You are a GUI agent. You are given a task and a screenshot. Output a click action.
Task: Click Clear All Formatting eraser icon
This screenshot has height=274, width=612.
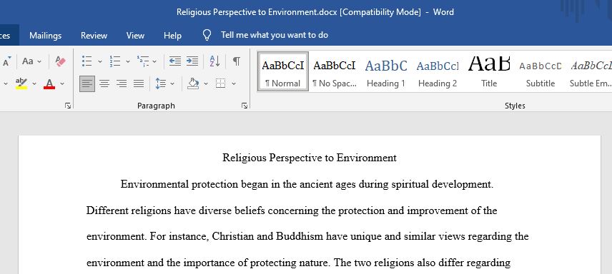pyautogui.click(x=60, y=61)
